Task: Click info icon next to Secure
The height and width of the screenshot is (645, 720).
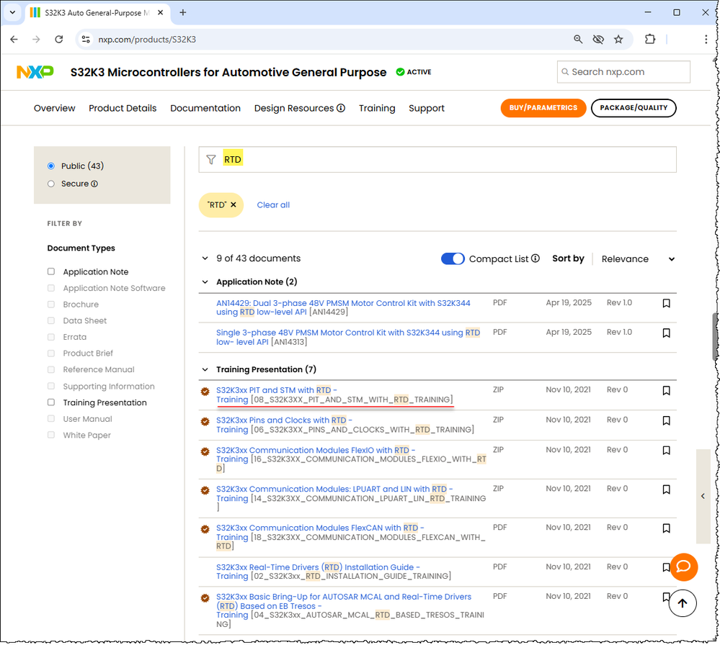Action: click(x=94, y=184)
